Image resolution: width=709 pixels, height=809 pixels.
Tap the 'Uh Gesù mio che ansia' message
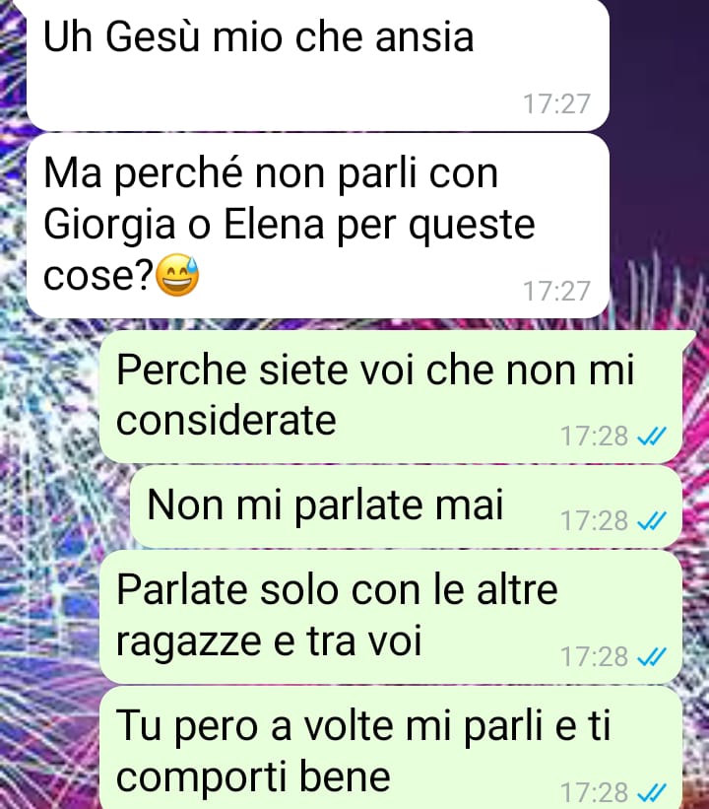[318, 64]
